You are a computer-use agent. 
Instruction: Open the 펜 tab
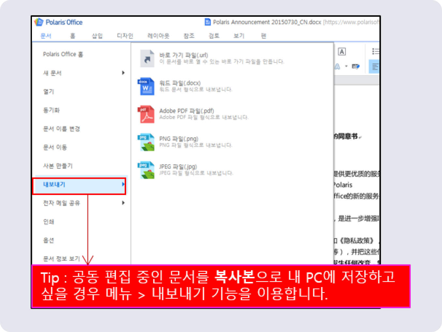point(264,36)
